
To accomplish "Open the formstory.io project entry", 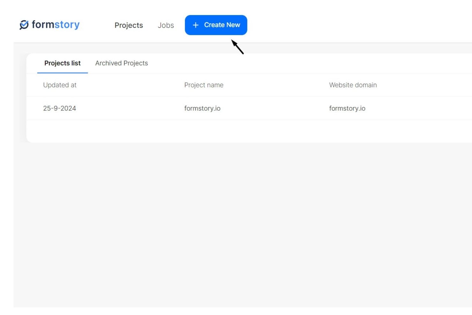I will coord(202,108).
